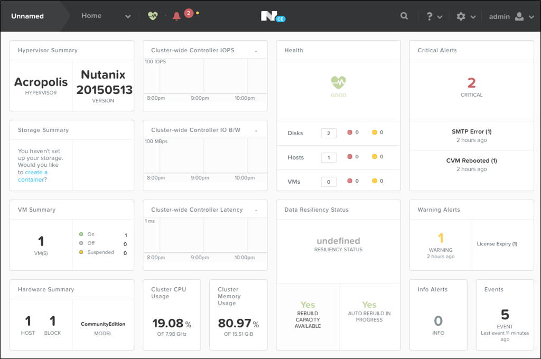This screenshot has width=541, height=359.
Task: Click the Nutanix CE logo
Action: pos(273,16)
